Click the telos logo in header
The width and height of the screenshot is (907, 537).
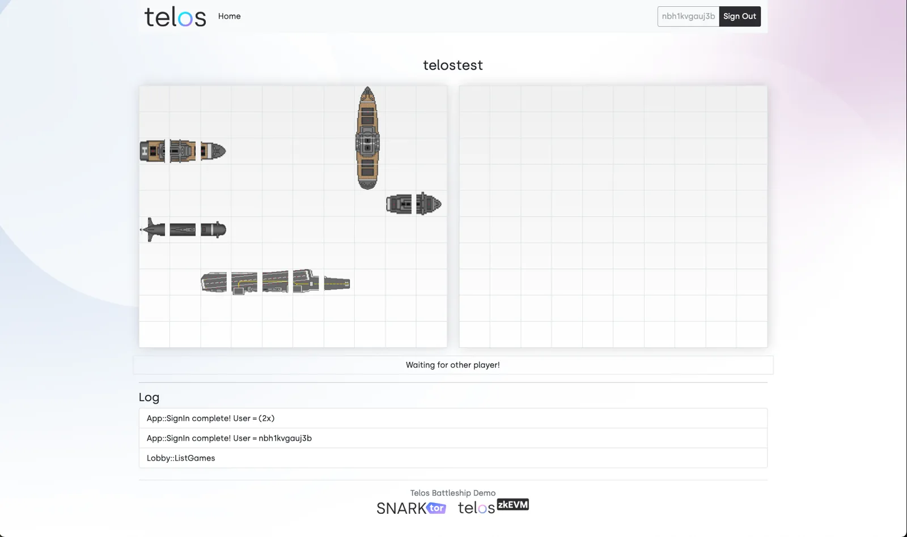click(175, 17)
